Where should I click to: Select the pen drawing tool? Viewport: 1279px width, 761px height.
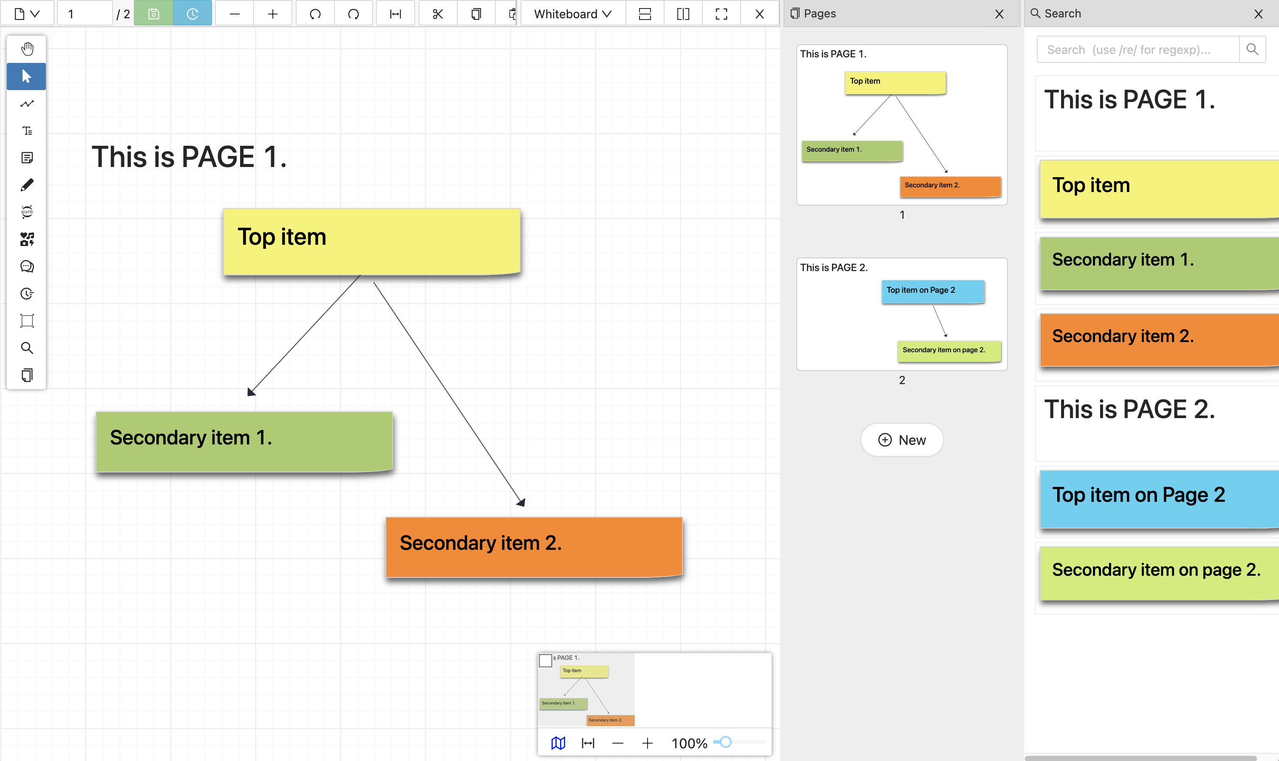[x=27, y=185]
